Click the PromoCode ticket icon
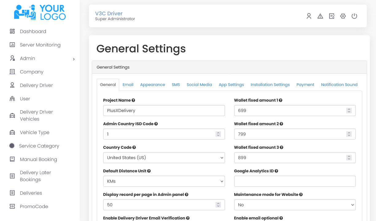The height and width of the screenshot is (221, 376). [x=12, y=206]
